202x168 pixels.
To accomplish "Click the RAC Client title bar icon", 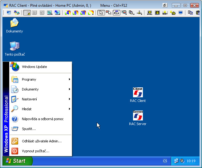I will pyautogui.click(x=6, y=6).
